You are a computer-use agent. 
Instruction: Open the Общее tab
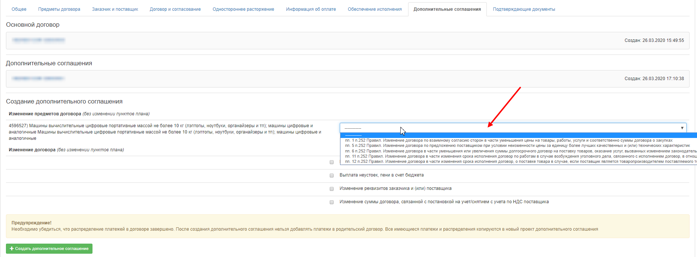point(19,9)
